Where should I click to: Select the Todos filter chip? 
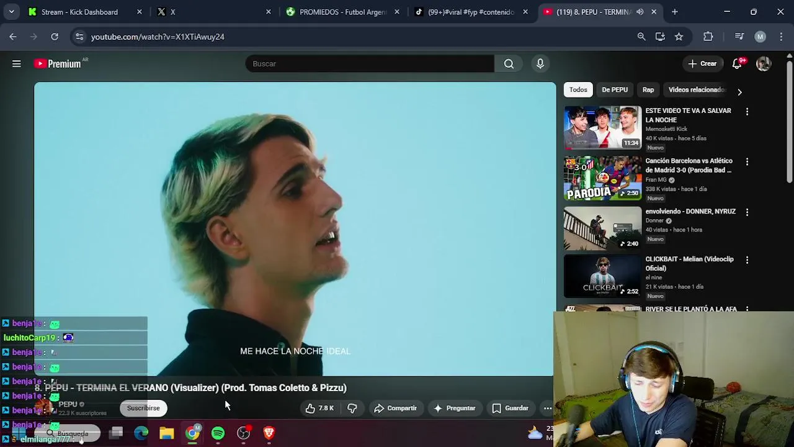coord(578,89)
